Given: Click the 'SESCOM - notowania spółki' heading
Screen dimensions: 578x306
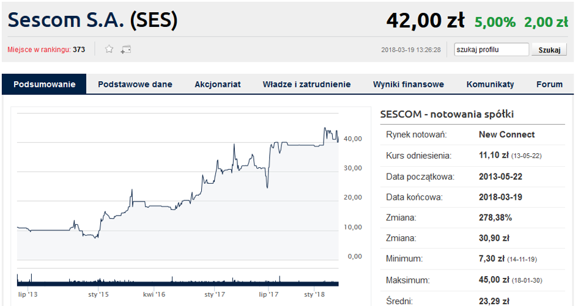Looking at the screenshot, I should coord(446,114).
